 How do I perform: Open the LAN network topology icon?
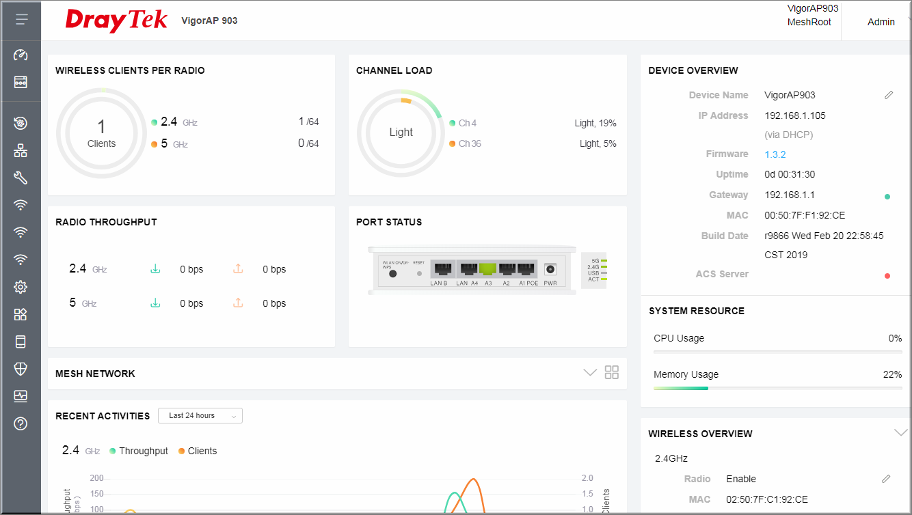(x=21, y=150)
